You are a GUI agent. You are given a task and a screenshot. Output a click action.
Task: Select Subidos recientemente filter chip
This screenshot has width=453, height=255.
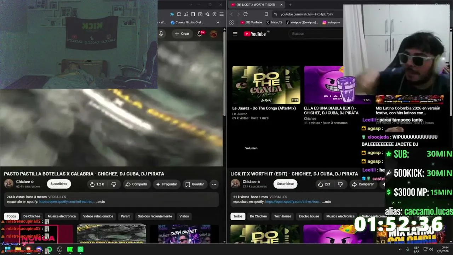[155, 216]
